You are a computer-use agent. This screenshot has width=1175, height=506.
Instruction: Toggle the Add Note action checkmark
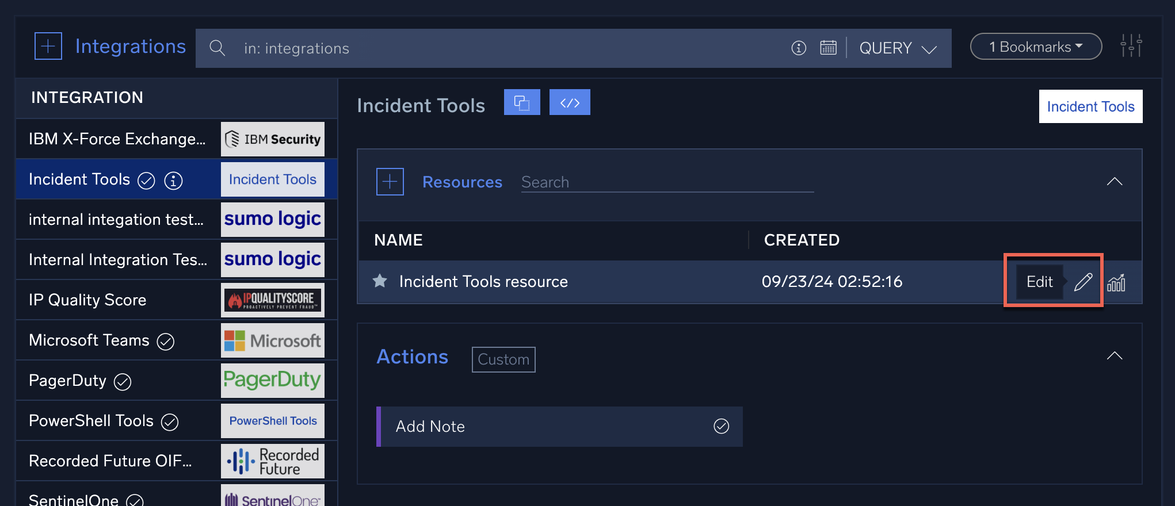pyautogui.click(x=721, y=426)
